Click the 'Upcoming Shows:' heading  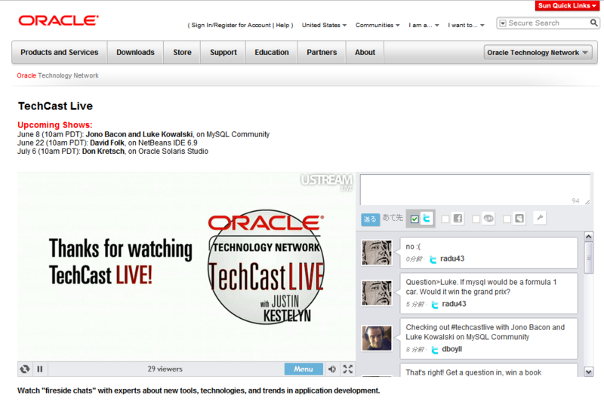(55, 125)
